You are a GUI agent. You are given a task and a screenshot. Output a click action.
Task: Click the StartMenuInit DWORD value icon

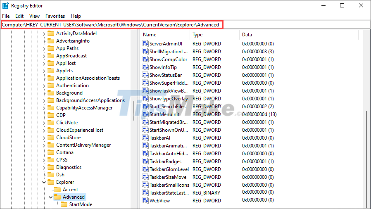145,114
